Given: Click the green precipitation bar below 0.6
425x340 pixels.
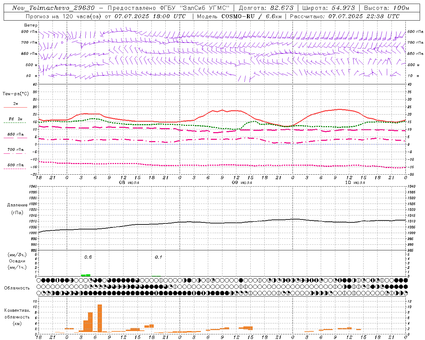Looking at the screenshot, I should pos(86,275).
